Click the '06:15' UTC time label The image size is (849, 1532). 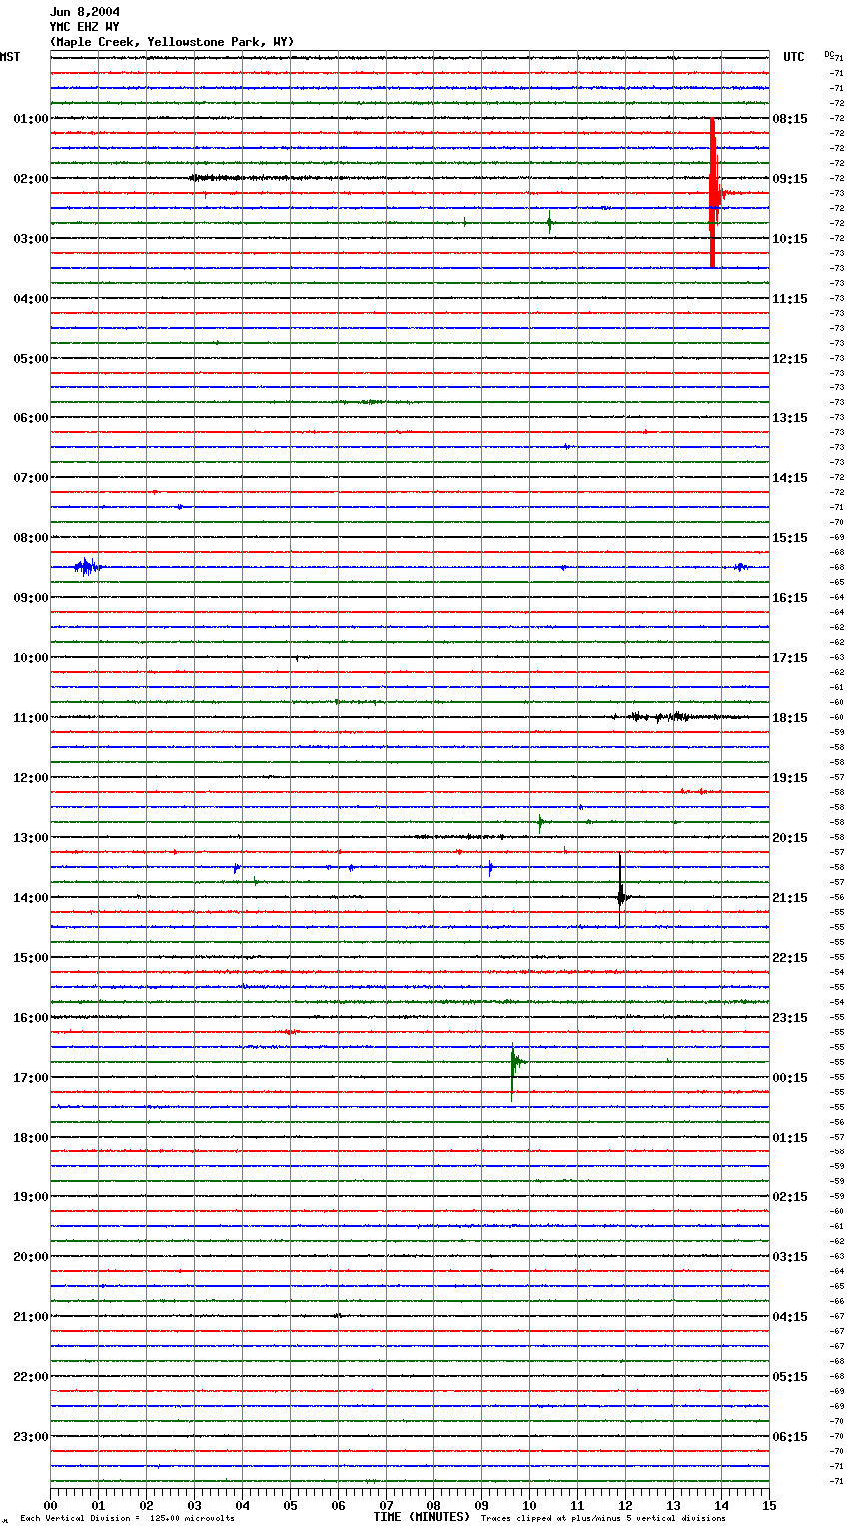[790, 1437]
